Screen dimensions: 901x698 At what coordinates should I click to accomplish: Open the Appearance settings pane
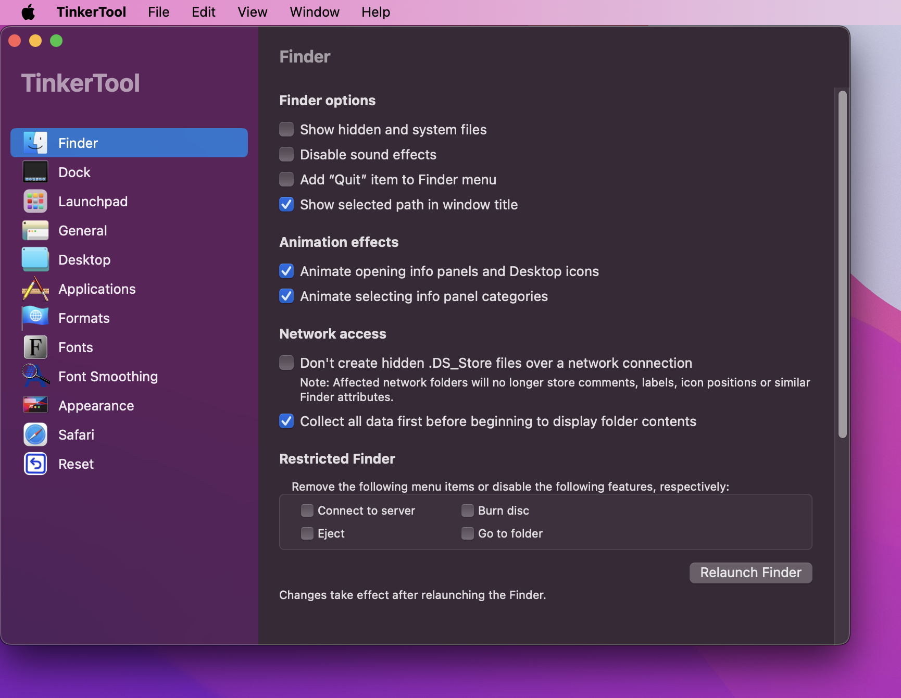coord(96,405)
